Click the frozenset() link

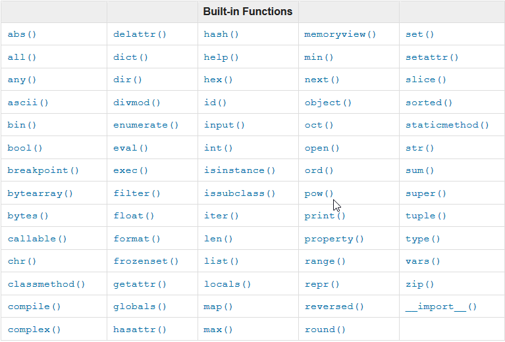[x=146, y=261]
